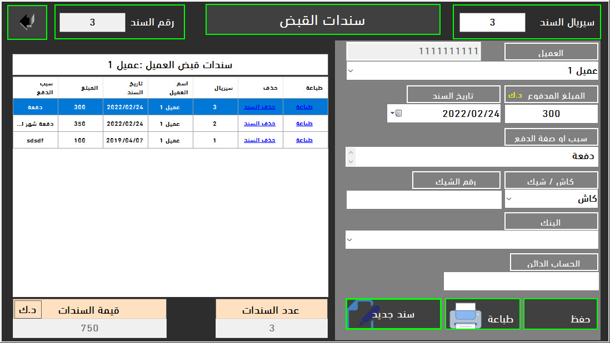Click حذف السند link in serial 2 row
Image resolution: width=610 pixels, height=343 pixels.
(x=259, y=124)
